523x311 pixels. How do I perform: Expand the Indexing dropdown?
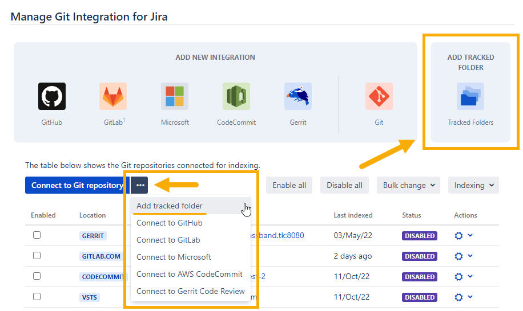[474, 185]
